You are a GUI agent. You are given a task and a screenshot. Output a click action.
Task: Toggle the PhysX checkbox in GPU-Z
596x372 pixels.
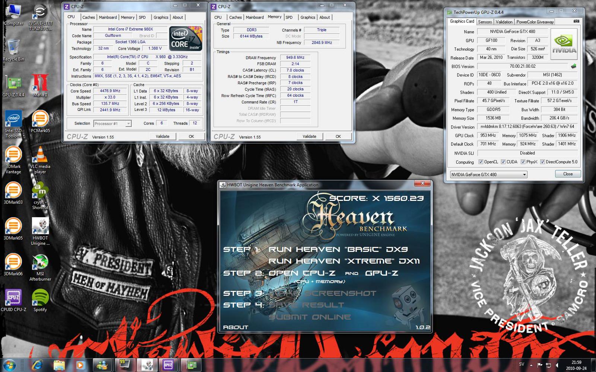[523, 162]
